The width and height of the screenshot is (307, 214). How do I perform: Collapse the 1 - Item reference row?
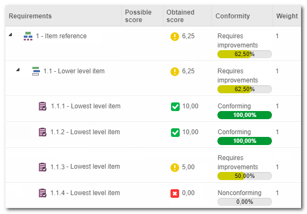coord(10,35)
